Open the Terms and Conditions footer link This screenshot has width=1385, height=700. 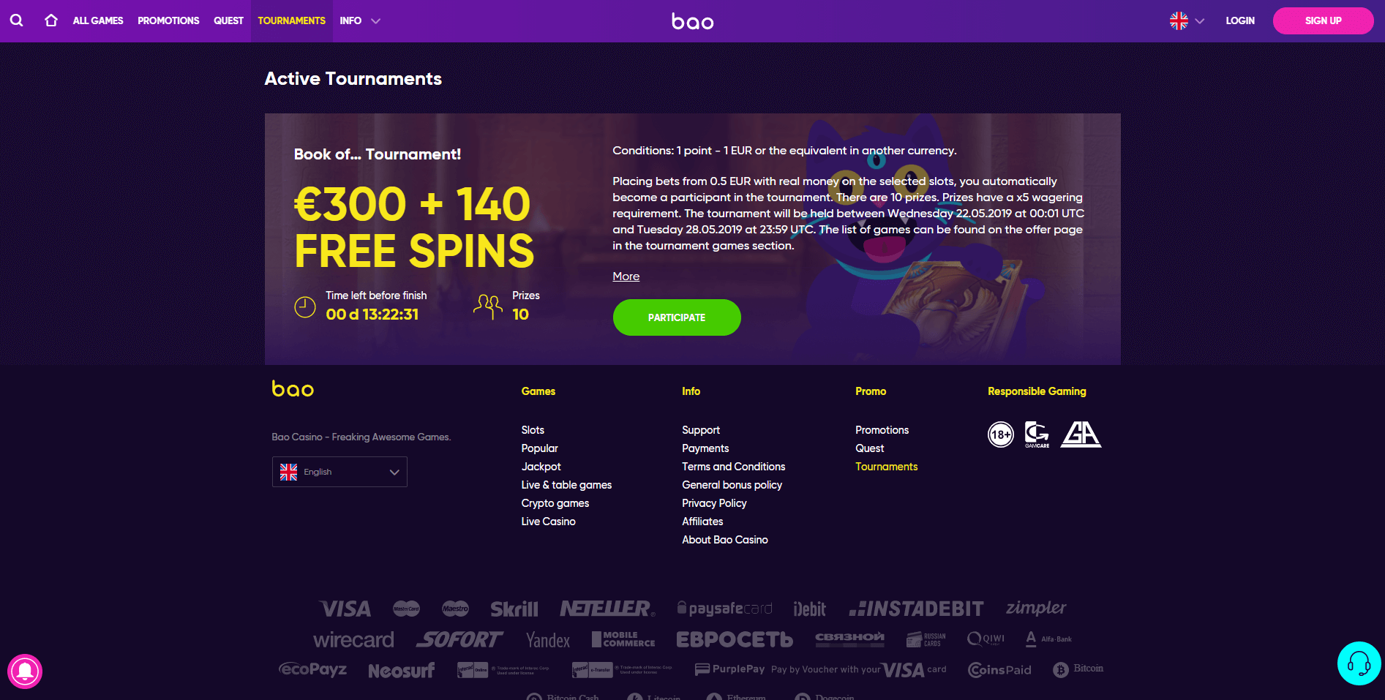[733, 467]
